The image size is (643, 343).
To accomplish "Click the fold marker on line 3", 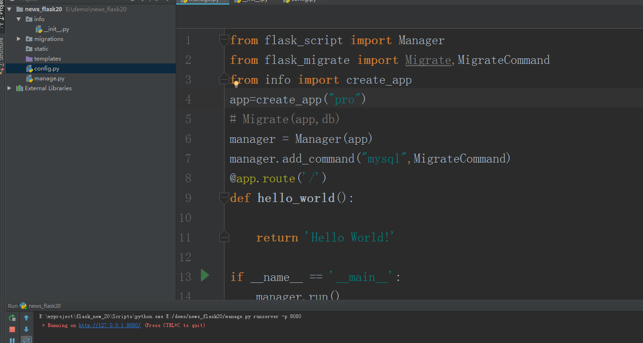I will (224, 80).
